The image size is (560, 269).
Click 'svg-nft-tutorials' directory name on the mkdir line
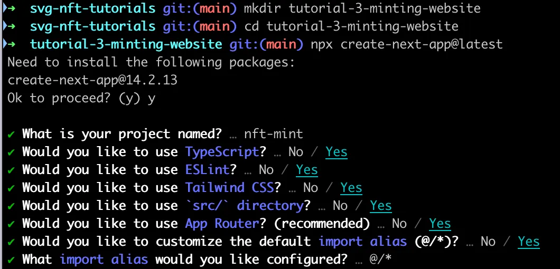tap(92, 8)
